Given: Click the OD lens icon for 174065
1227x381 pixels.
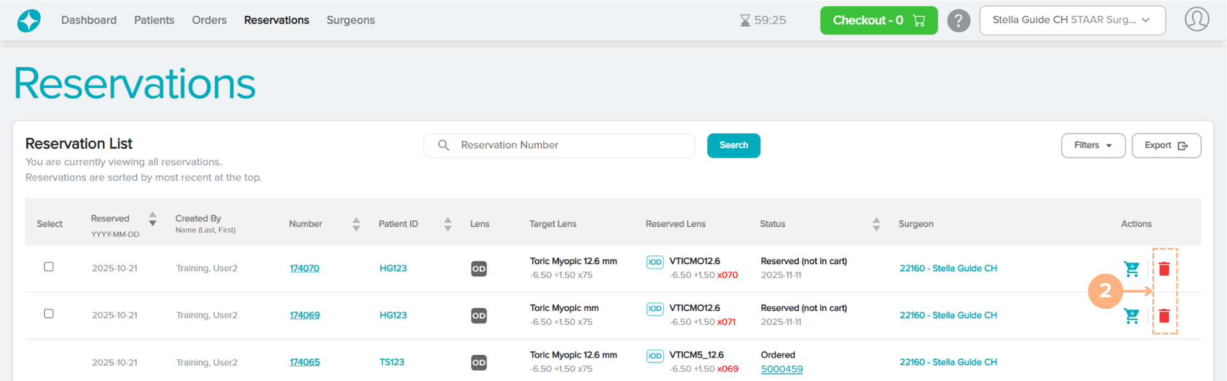Looking at the screenshot, I should coord(479,362).
